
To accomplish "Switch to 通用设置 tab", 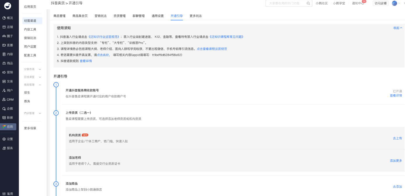I will [158, 16].
